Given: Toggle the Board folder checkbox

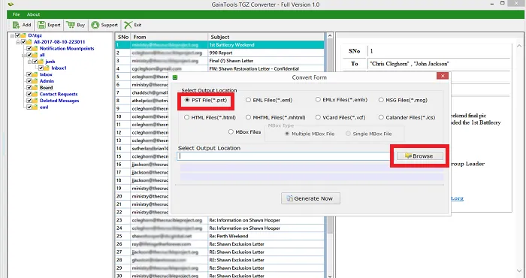Looking at the screenshot, I should [29, 87].
